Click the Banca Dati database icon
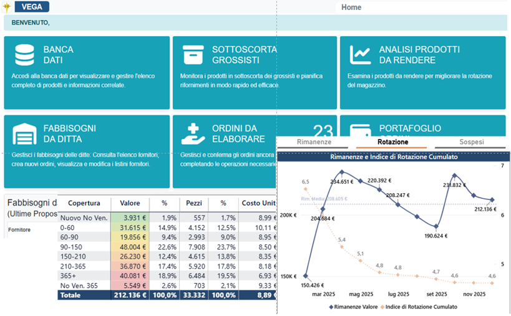 point(24,55)
